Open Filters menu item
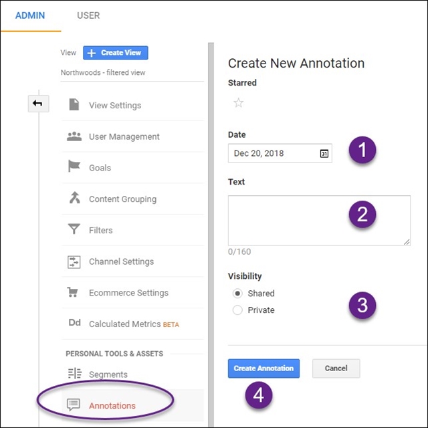 tap(133, 230)
